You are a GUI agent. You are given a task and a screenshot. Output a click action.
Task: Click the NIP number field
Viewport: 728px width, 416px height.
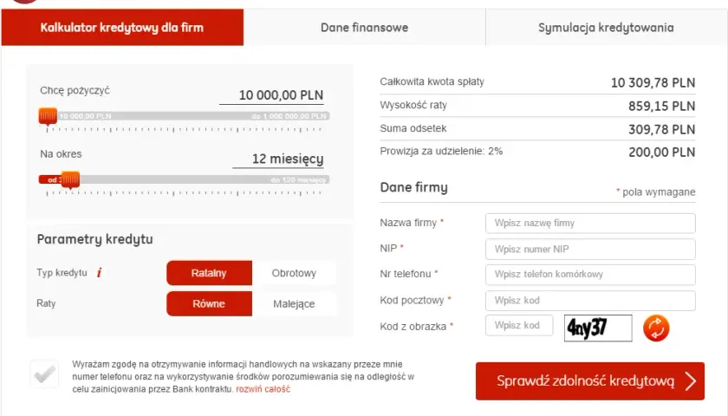tap(590, 250)
